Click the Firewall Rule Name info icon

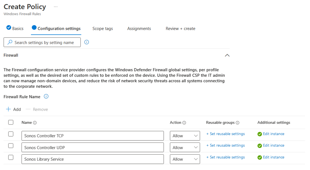(46, 97)
